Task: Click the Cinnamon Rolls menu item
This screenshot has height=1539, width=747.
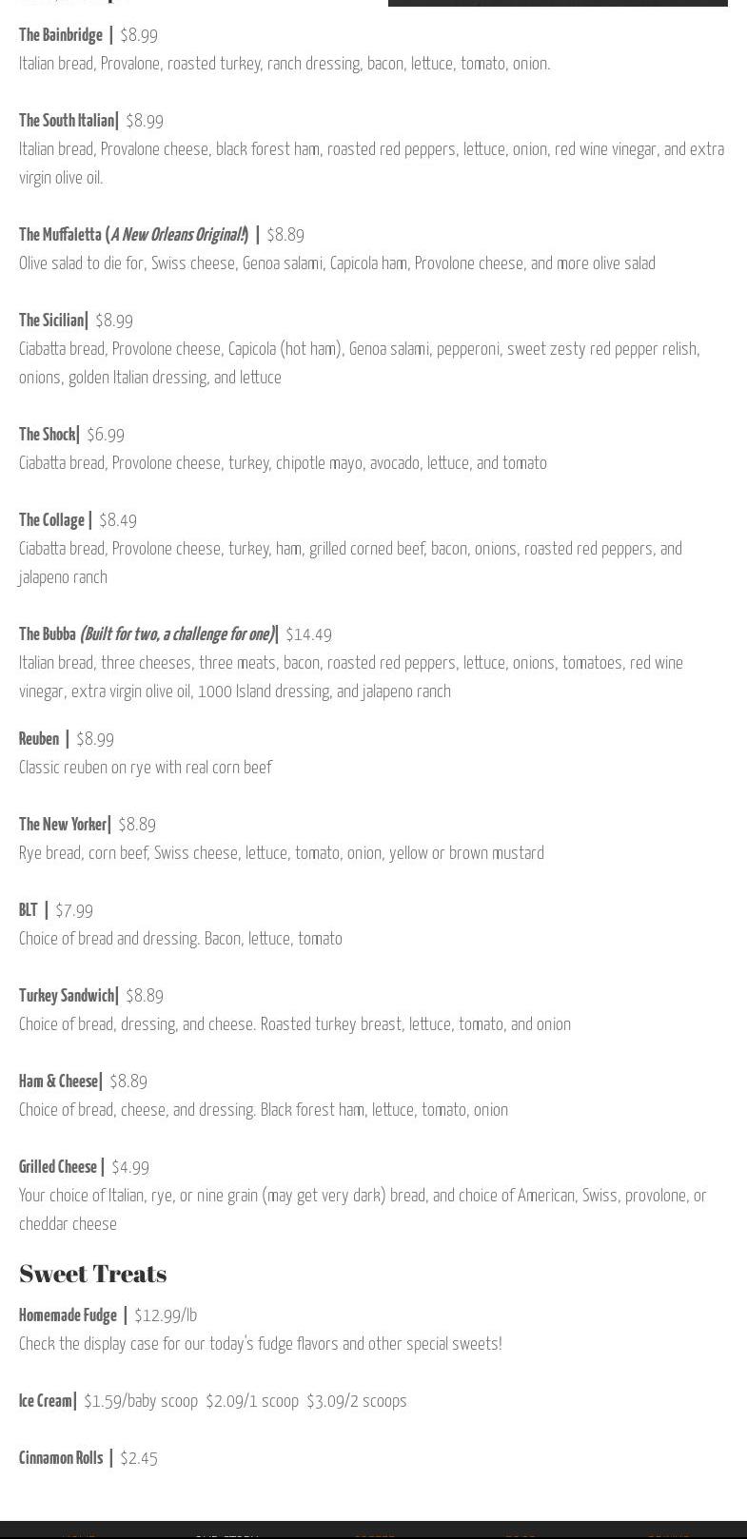Action: pos(61,1458)
